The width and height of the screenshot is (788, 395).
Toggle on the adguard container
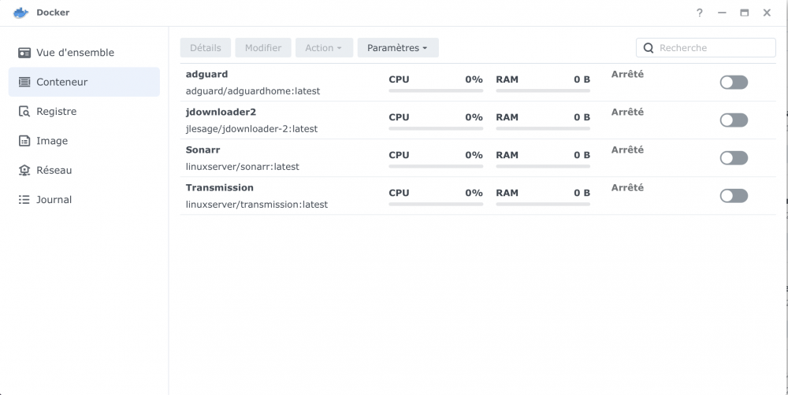tap(733, 83)
